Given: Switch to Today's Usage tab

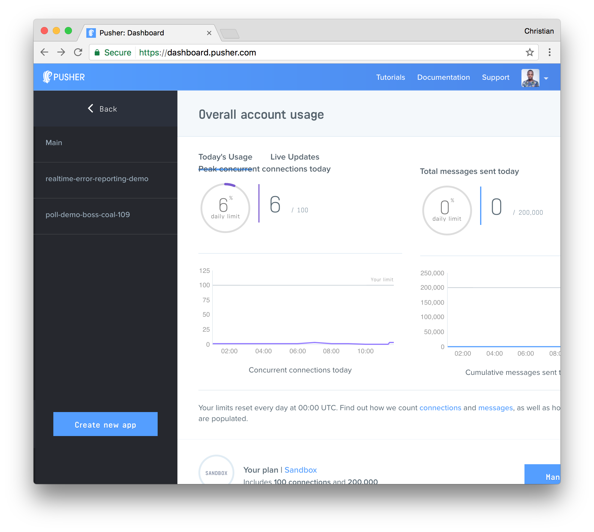Looking at the screenshot, I should point(225,157).
